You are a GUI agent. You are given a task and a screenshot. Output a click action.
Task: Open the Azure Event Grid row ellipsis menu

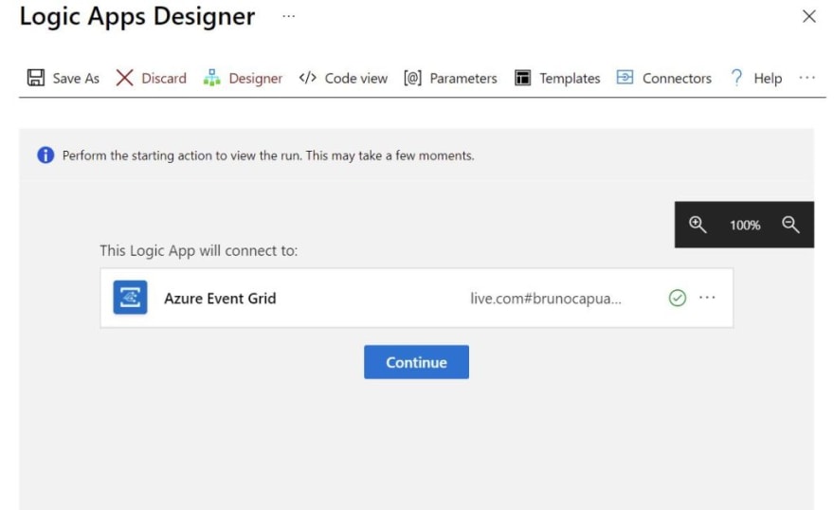707,298
